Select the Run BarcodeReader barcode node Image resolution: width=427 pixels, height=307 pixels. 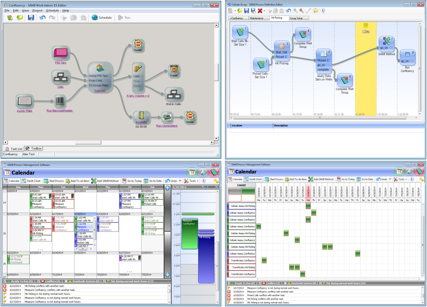(60, 101)
